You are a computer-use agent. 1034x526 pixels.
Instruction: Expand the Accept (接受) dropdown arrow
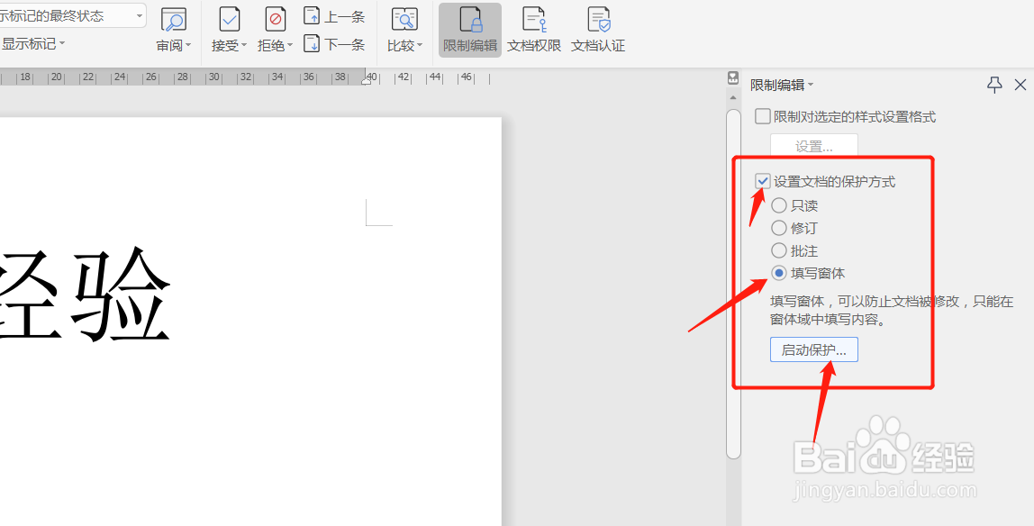coord(243,45)
